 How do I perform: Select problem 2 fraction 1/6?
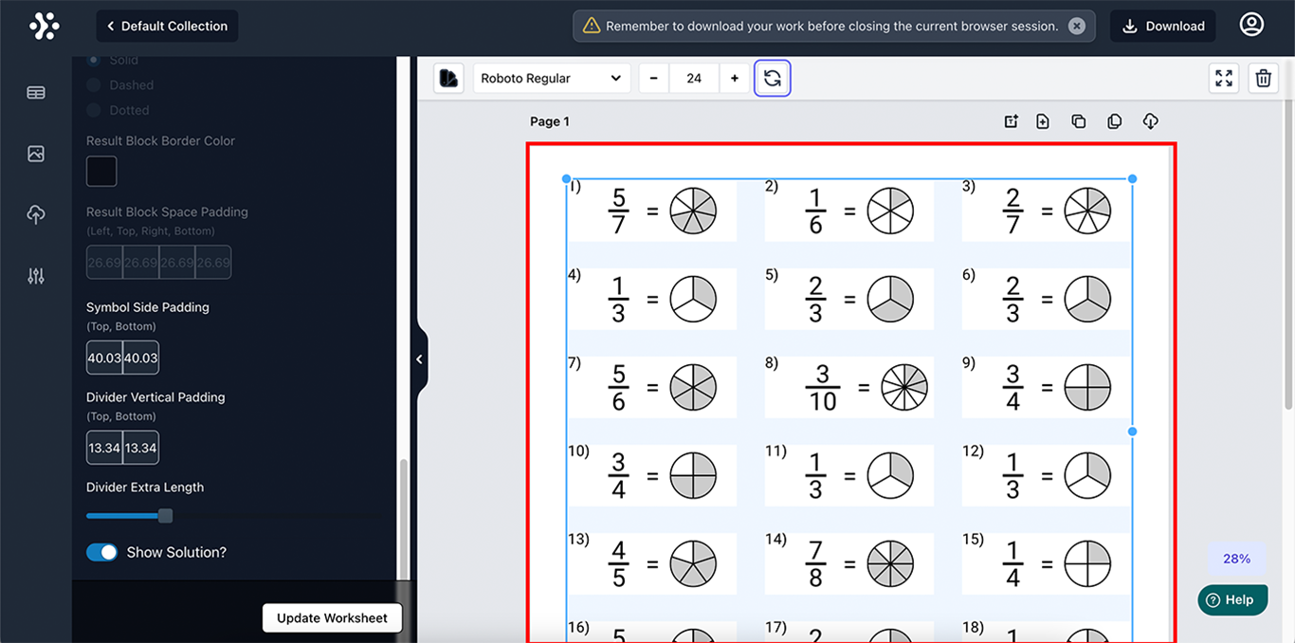click(x=815, y=211)
